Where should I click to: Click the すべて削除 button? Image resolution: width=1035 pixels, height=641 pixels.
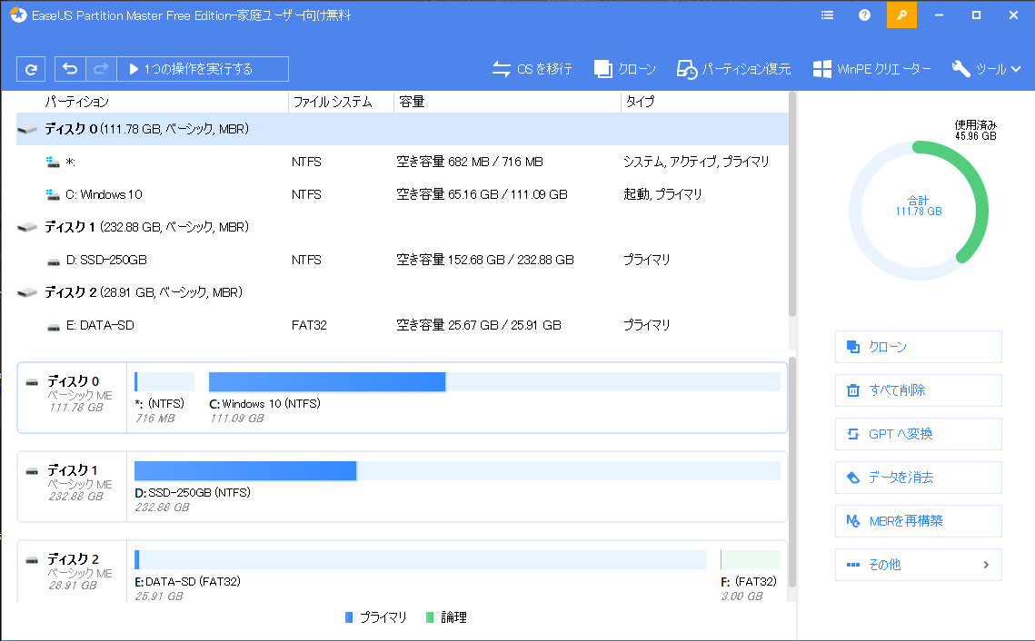pyautogui.click(x=918, y=390)
